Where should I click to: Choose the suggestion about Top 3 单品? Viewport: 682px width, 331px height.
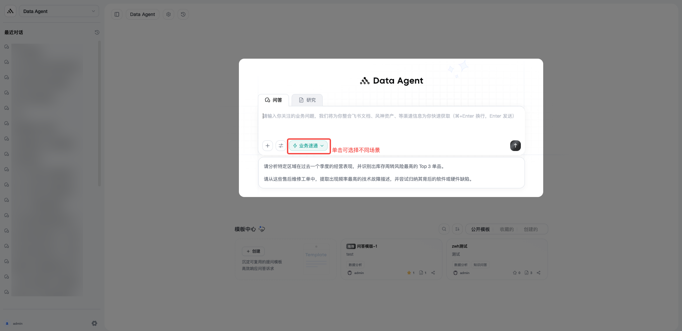coord(355,166)
